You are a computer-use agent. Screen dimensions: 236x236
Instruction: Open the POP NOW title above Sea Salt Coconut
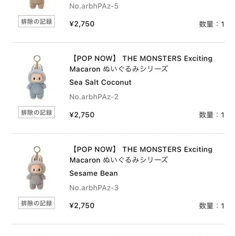coord(141,63)
